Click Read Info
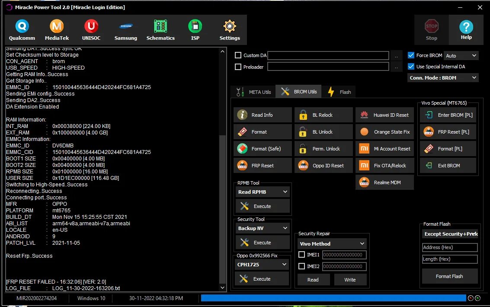490x307 pixels. pyautogui.click(x=263, y=115)
